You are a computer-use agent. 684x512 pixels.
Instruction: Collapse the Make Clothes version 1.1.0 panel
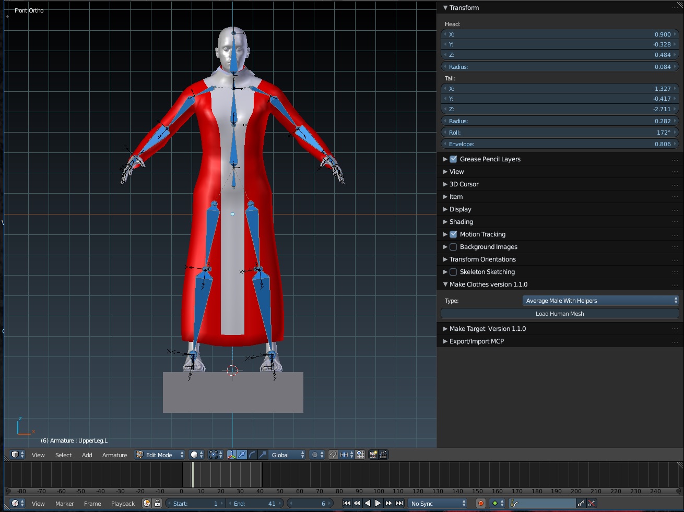(445, 284)
